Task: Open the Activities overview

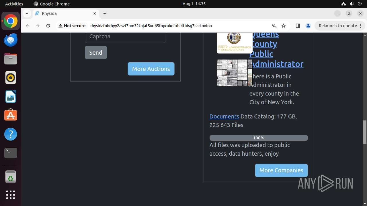Action: [14, 4]
